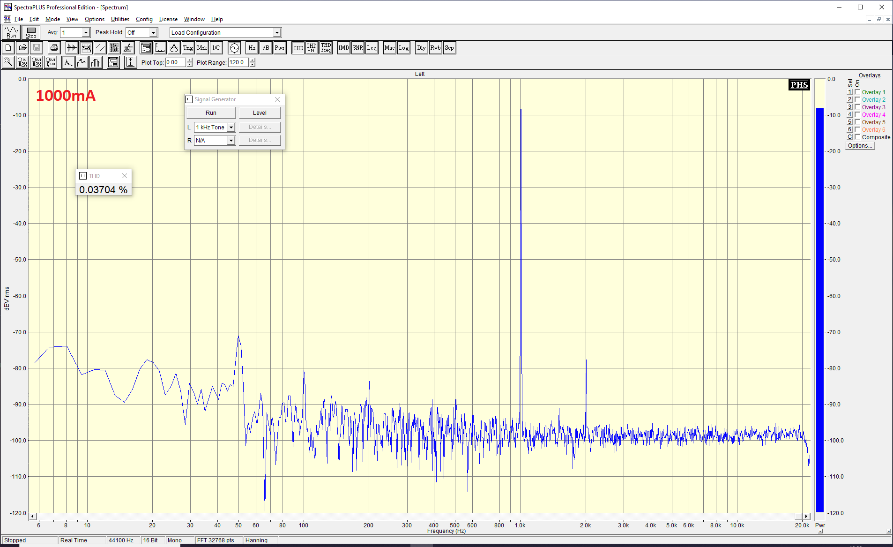The image size is (893, 547).
Task: Enable the Overlay 1 checkbox
Action: pyautogui.click(x=857, y=92)
